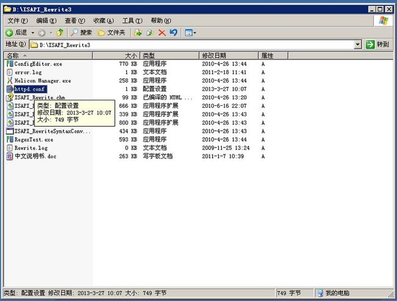Click the Windows flag logo icon
This screenshot has width=397, height=301.
coord(384,21)
